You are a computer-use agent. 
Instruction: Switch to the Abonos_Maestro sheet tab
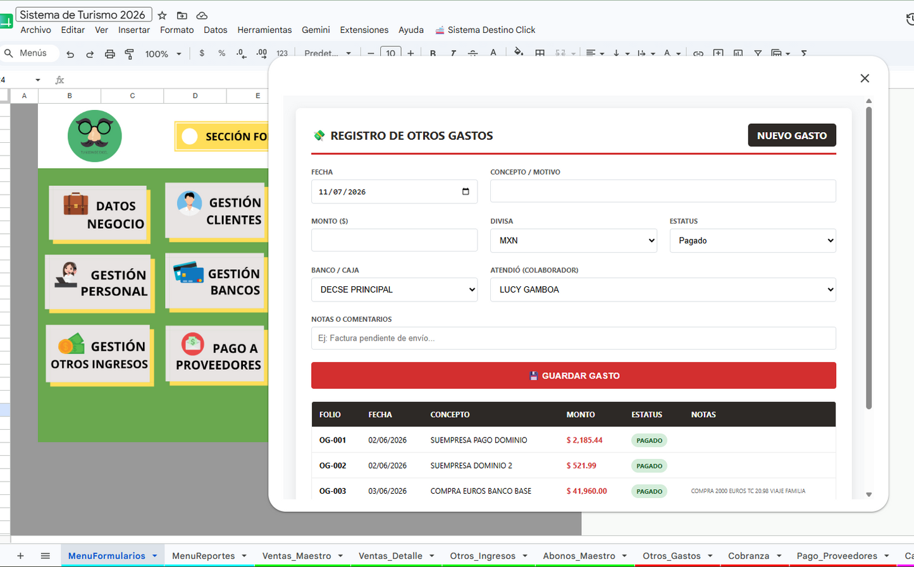click(579, 556)
